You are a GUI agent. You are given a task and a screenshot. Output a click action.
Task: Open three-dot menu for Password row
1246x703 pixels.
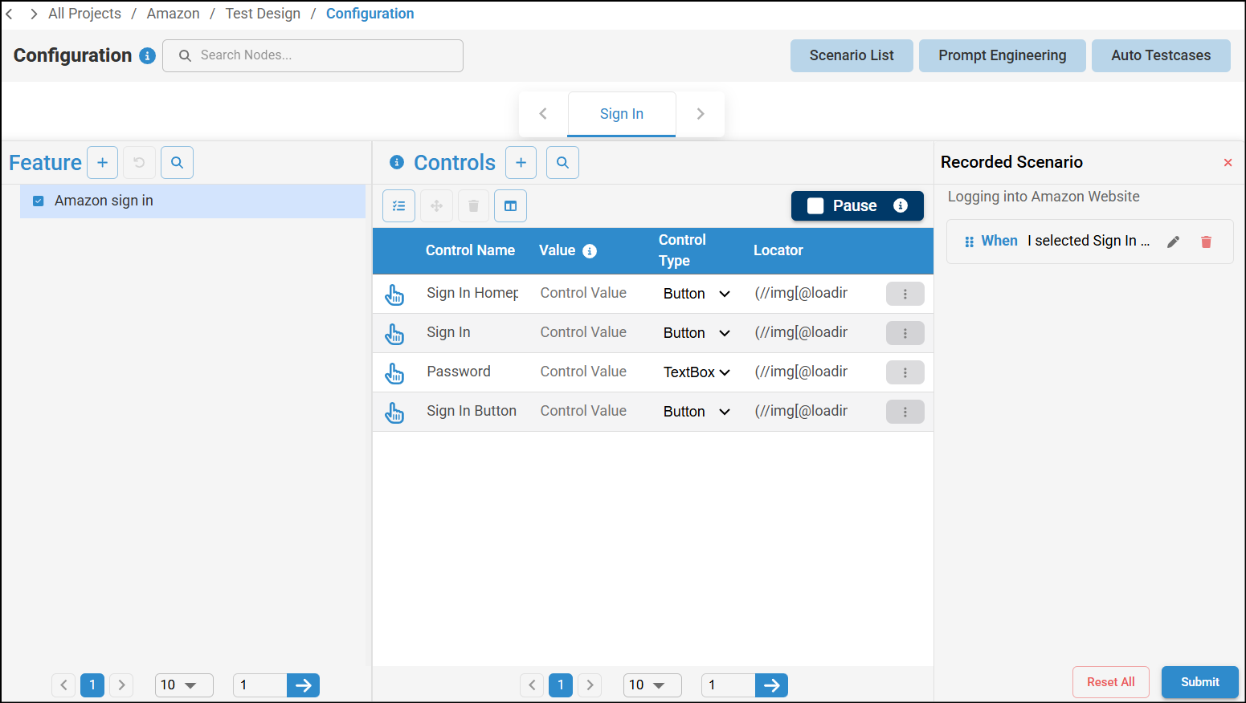tap(905, 372)
